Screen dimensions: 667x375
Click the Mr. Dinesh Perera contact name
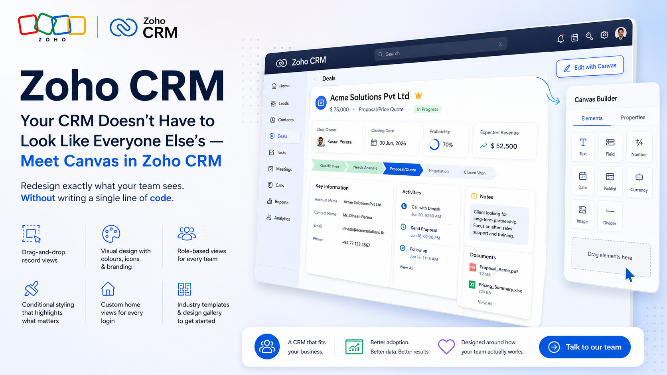click(x=357, y=216)
